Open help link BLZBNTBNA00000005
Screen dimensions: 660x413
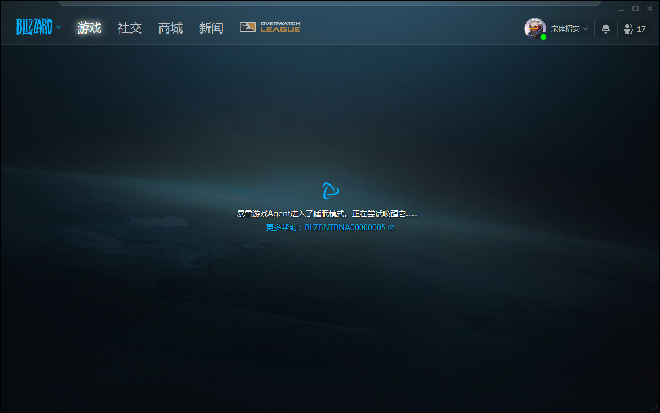pos(330,227)
